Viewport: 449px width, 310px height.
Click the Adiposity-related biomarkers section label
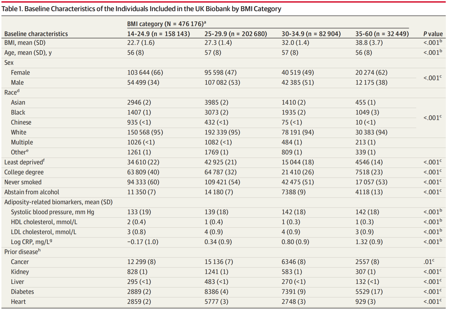(58, 202)
